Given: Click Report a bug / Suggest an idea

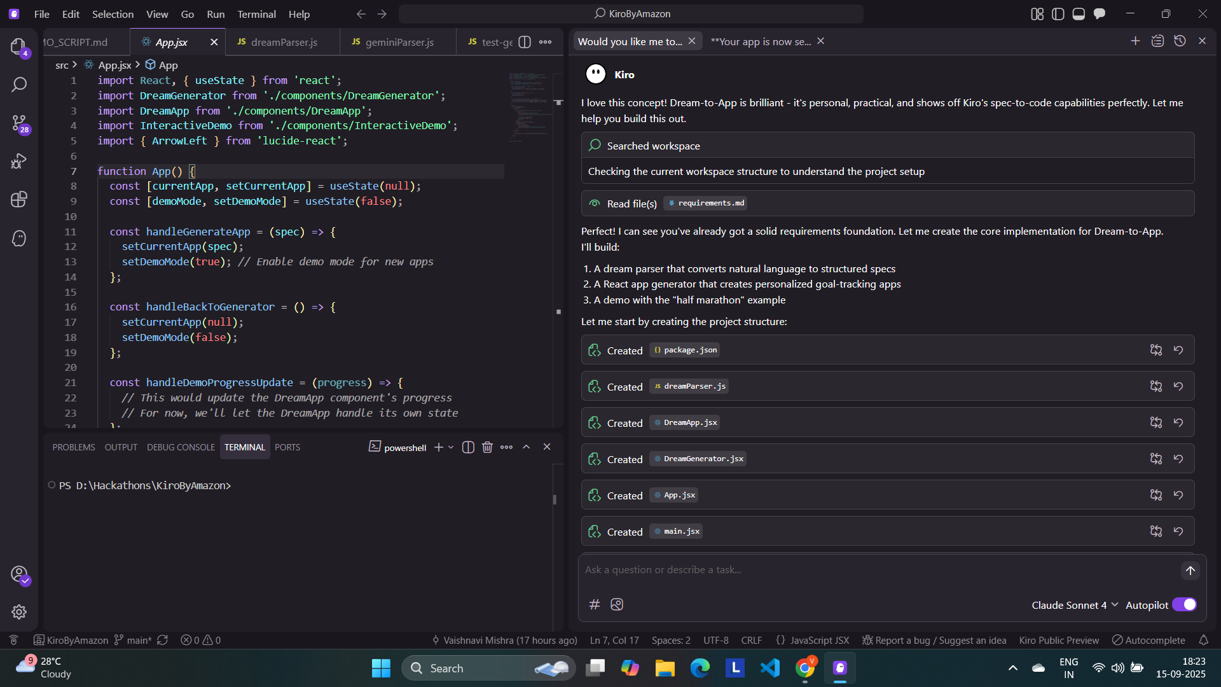Looking at the screenshot, I should 934,640.
